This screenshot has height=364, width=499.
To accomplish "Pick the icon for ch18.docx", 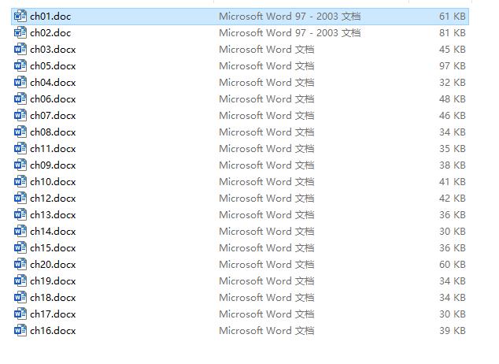I will [20, 298].
